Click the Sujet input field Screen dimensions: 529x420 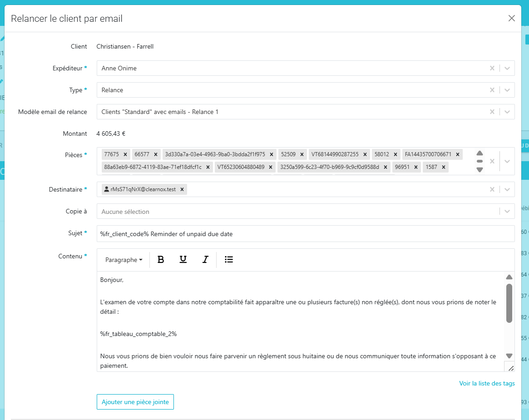tap(305, 234)
